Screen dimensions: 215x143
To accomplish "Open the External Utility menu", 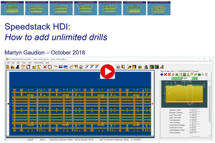I will coord(39,63).
